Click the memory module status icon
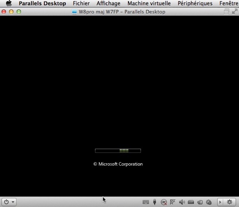Image resolution: width=239 pixels, height=207 pixels. (191, 202)
